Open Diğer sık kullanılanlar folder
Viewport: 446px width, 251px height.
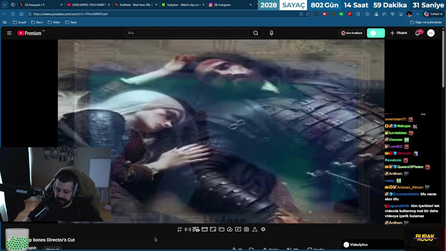[x=426, y=22]
